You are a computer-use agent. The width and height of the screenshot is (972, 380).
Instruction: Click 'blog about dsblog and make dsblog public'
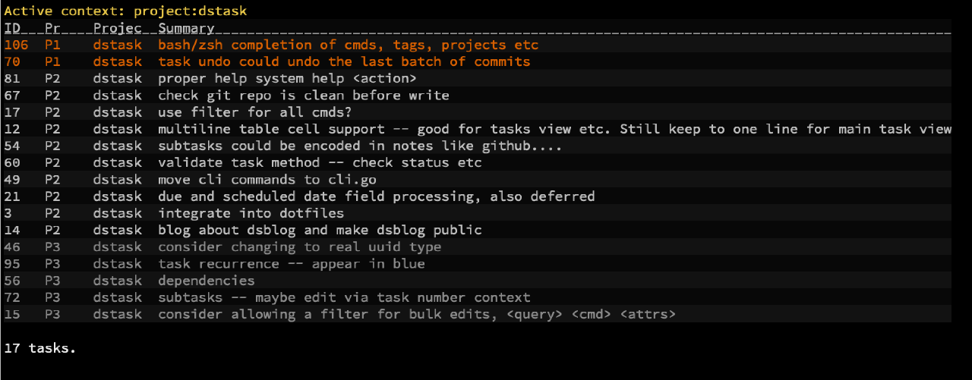point(320,230)
